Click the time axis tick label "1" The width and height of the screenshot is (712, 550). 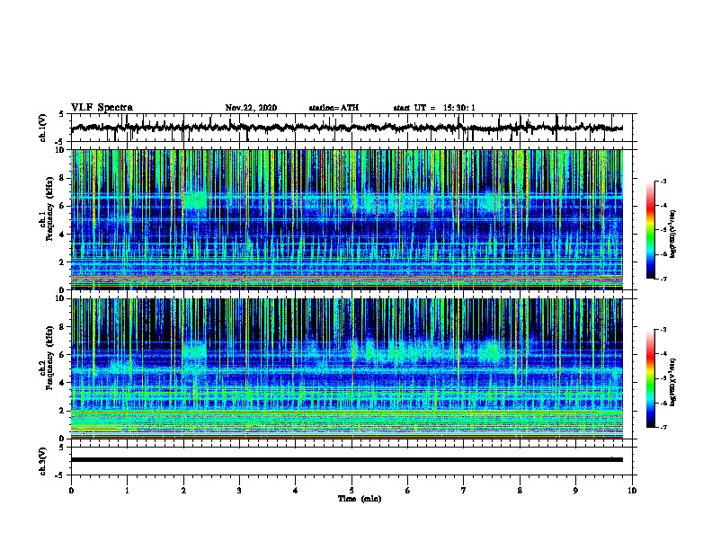coord(127,491)
